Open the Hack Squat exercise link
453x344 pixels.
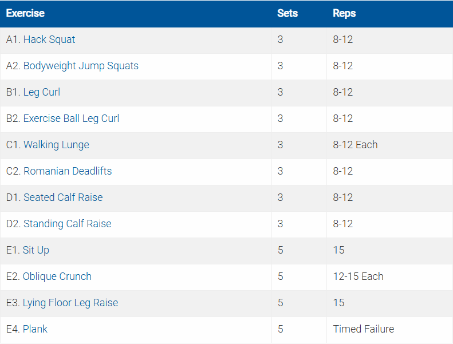click(x=49, y=40)
